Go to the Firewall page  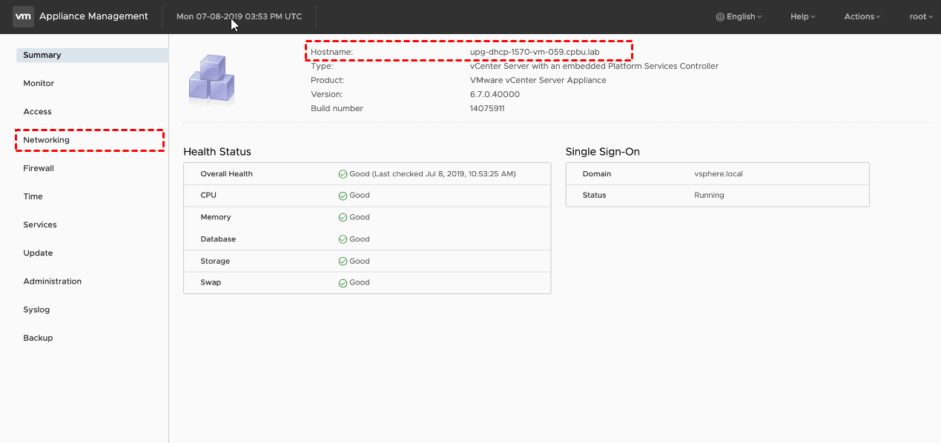pos(39,168)
